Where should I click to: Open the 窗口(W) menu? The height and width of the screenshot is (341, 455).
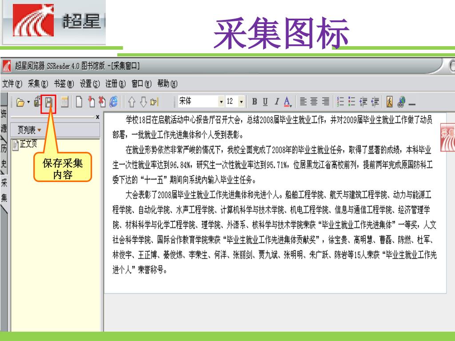(x=142, y=84)
